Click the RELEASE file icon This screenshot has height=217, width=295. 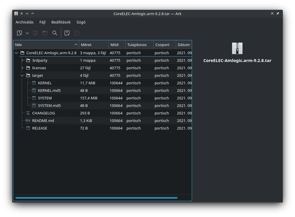(x=28, y=128)
